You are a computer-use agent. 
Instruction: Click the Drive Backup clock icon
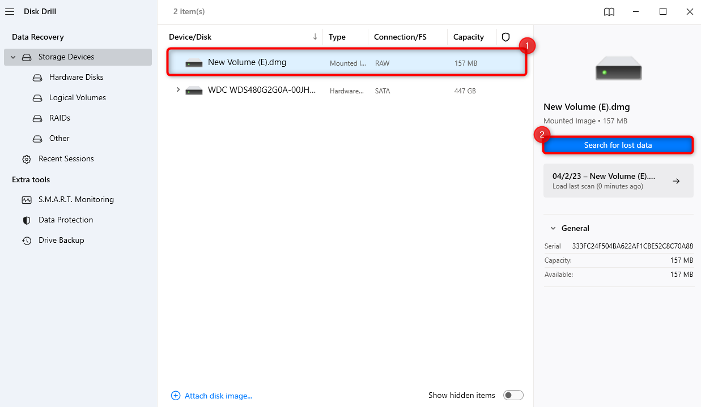pos(27,241)
